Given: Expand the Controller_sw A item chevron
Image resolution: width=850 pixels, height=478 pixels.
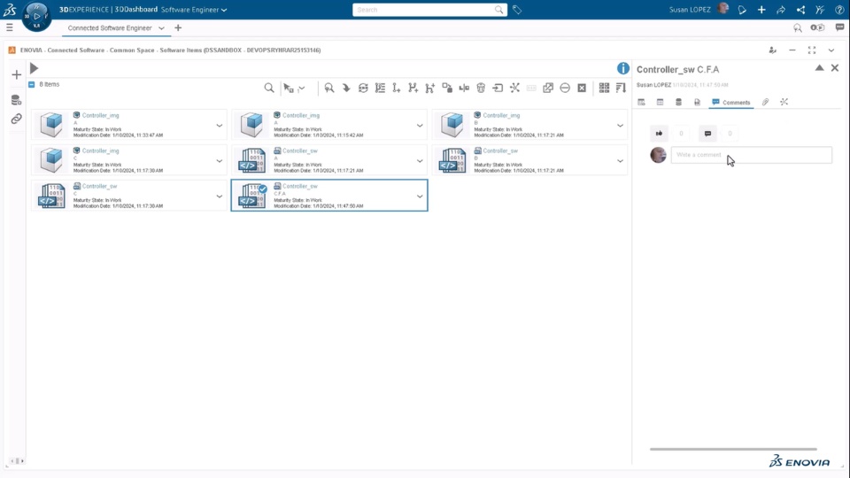Looking at the screenshot, I should point(420,161).
